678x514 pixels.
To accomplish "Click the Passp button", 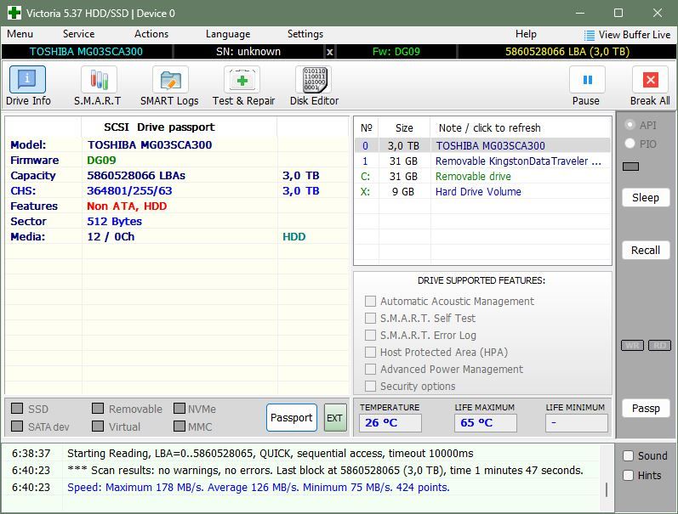I will (x=646, y=408).
